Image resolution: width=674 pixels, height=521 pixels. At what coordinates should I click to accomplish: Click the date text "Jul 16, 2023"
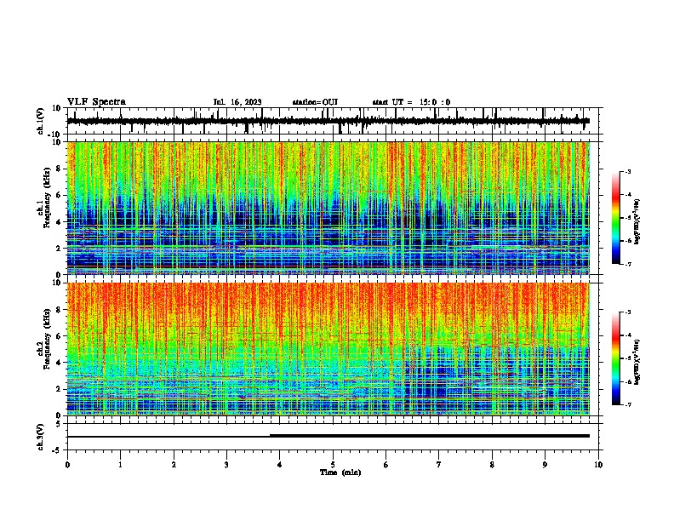coord(237,102)
